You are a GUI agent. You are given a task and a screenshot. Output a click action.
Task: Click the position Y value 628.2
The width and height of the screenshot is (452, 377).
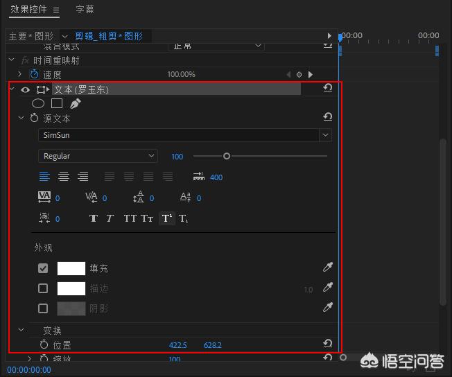(x=212, y=345)
